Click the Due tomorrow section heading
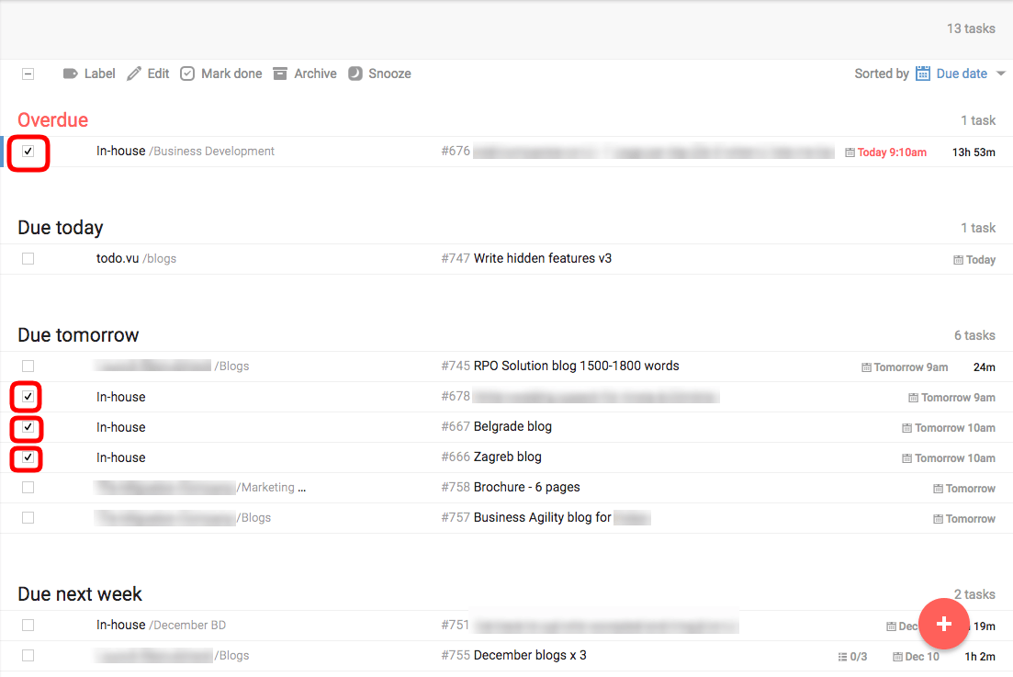 click(78, 335)
